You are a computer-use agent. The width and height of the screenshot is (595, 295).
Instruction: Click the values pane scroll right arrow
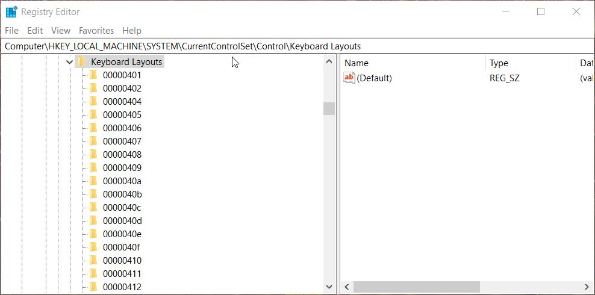(x=587, y=287)
